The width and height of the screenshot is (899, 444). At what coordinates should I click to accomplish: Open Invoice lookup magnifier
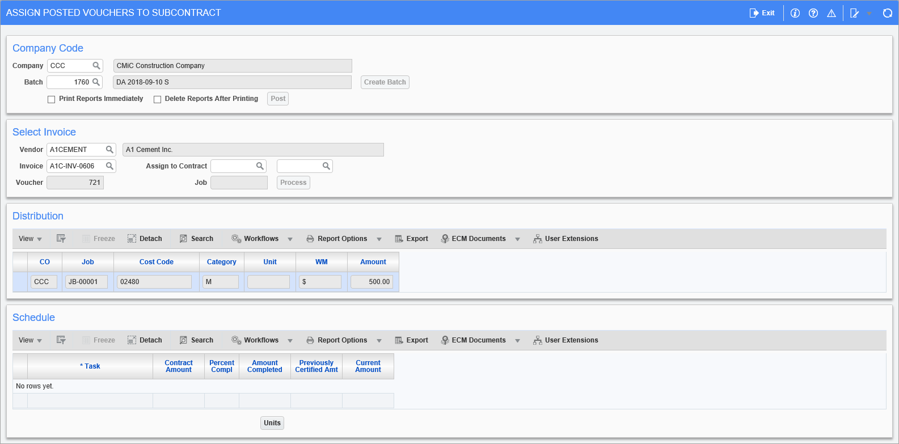point(110,166)
